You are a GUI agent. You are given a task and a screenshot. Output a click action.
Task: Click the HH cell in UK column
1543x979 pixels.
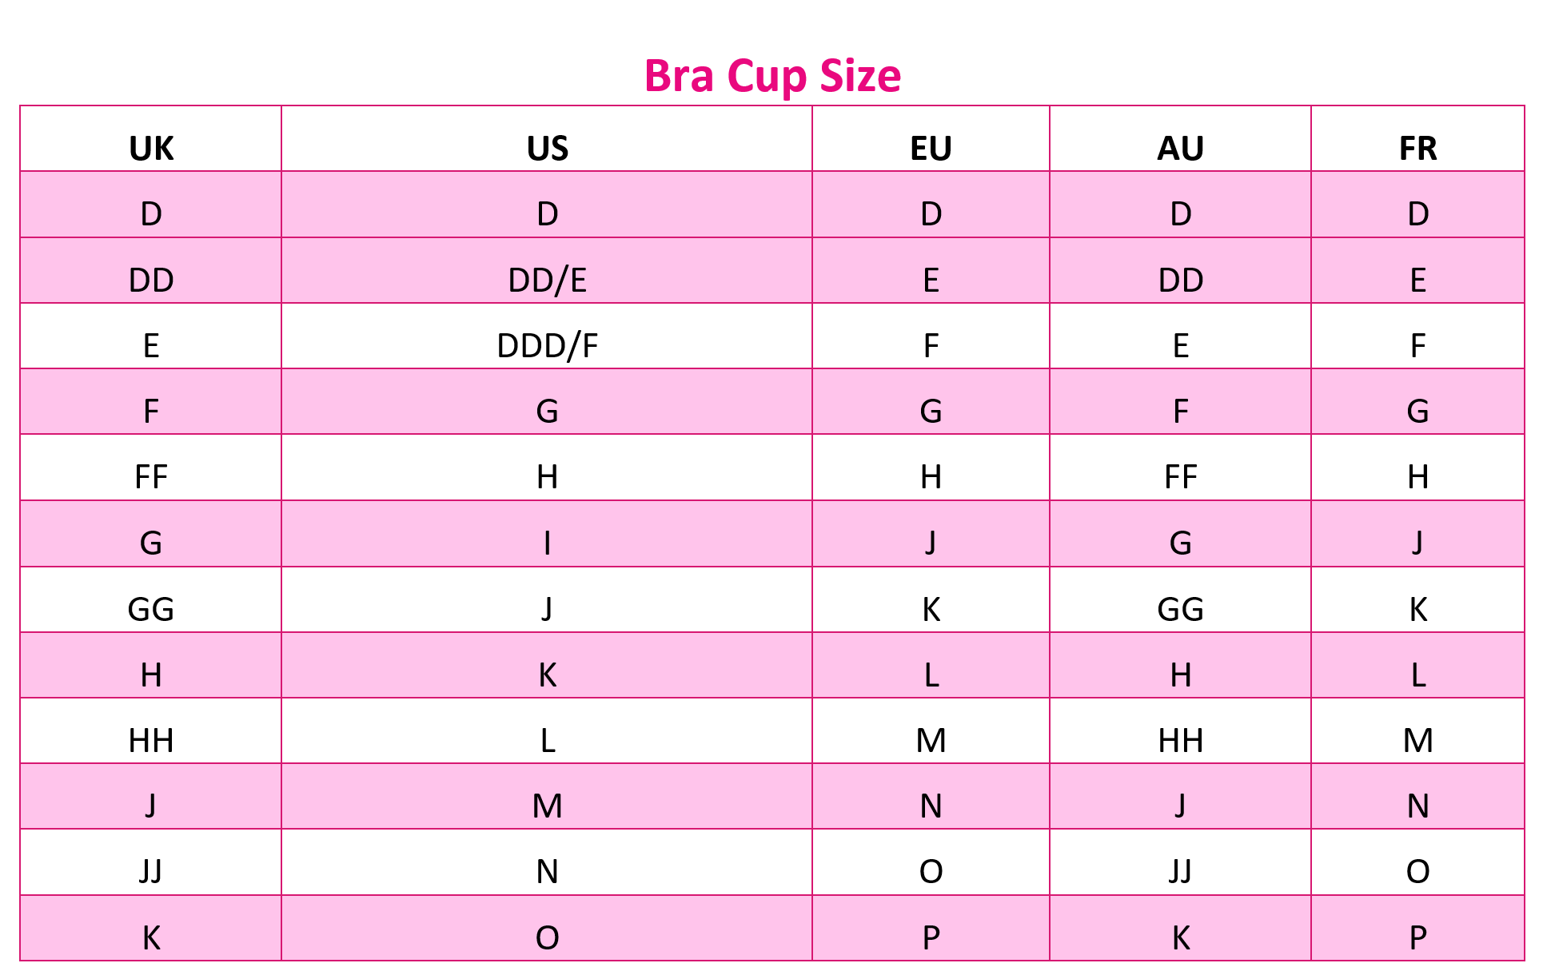(151, 741)
